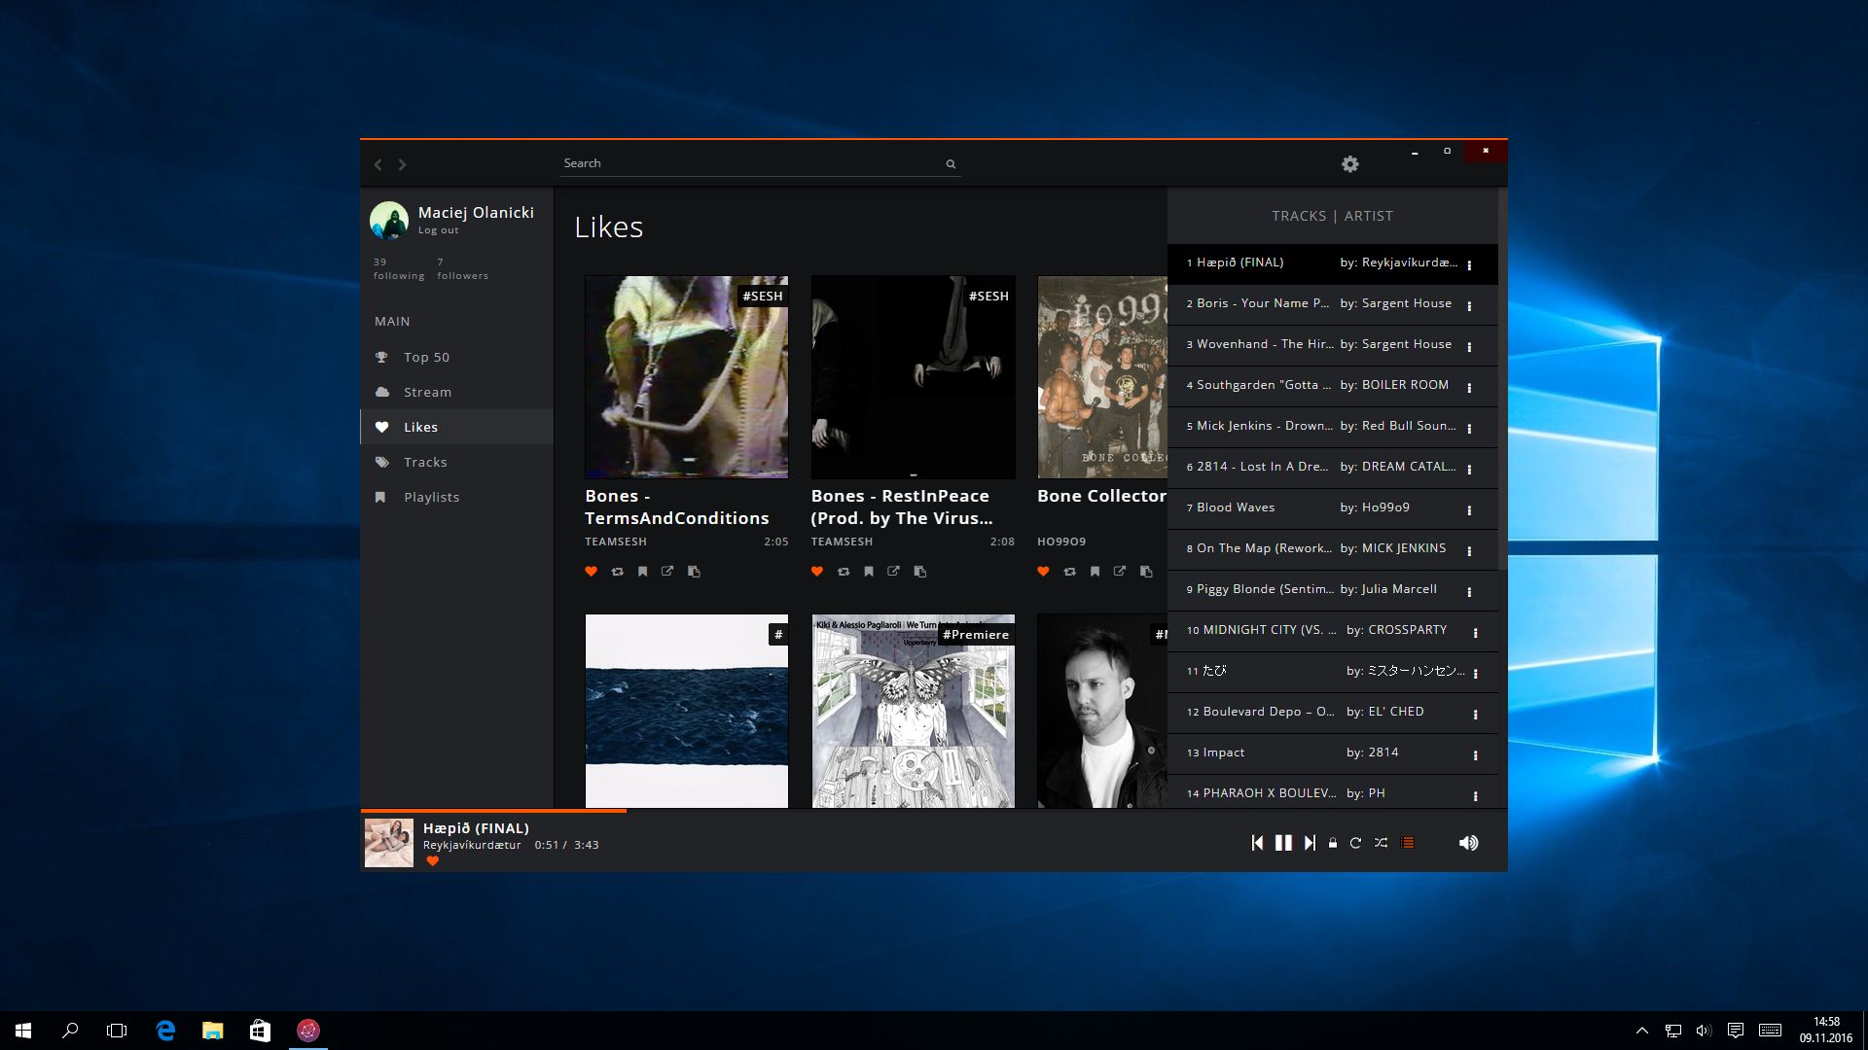Open the settings gear
The height and width of the screenshot is (1050, 1868).
(x=1349, y=164)
